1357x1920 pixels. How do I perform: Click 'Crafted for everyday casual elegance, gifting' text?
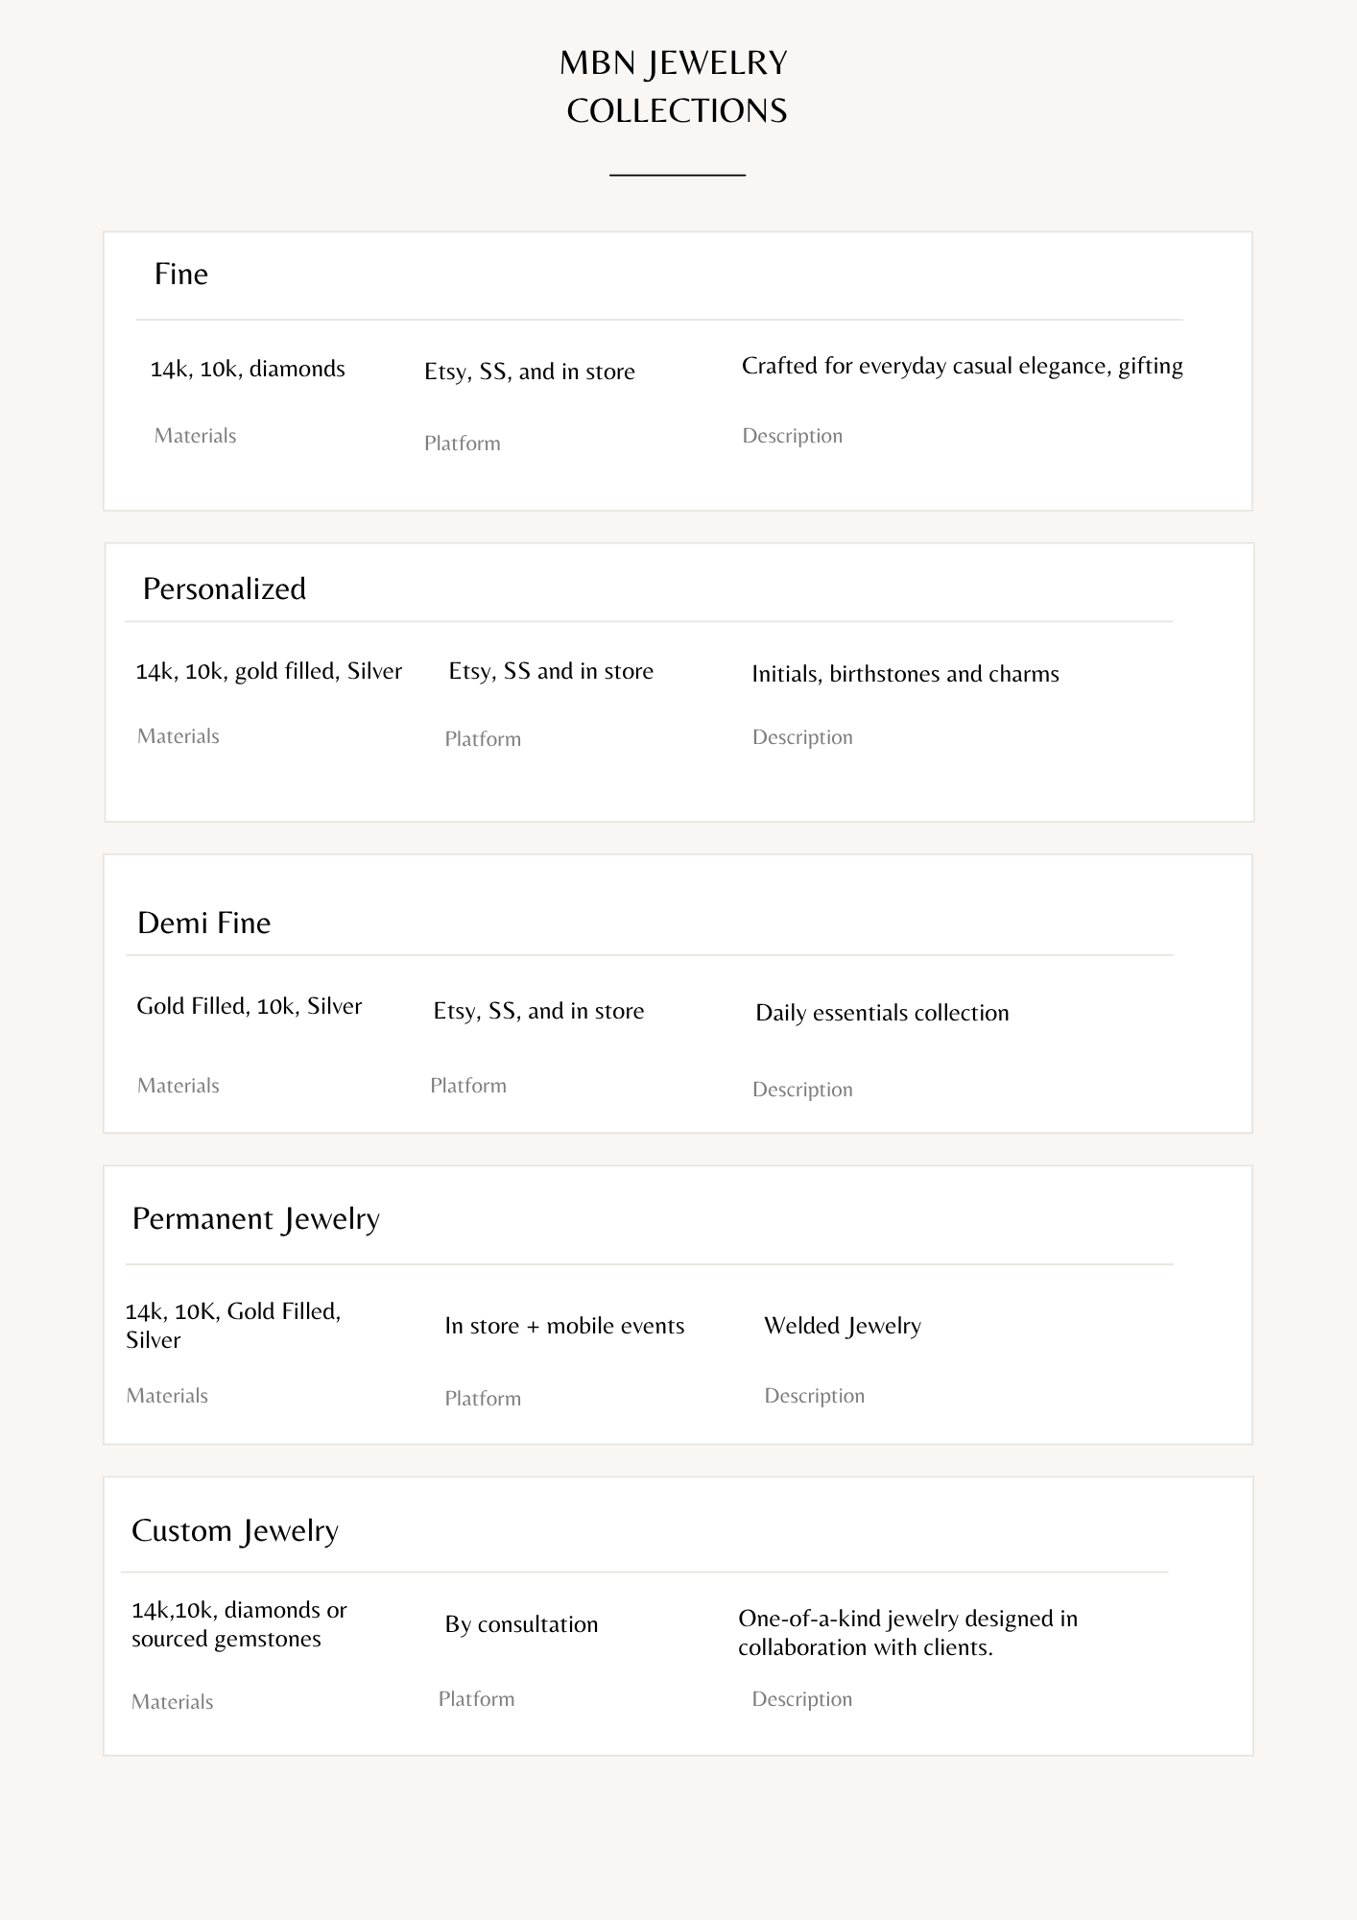coord(963,367)
